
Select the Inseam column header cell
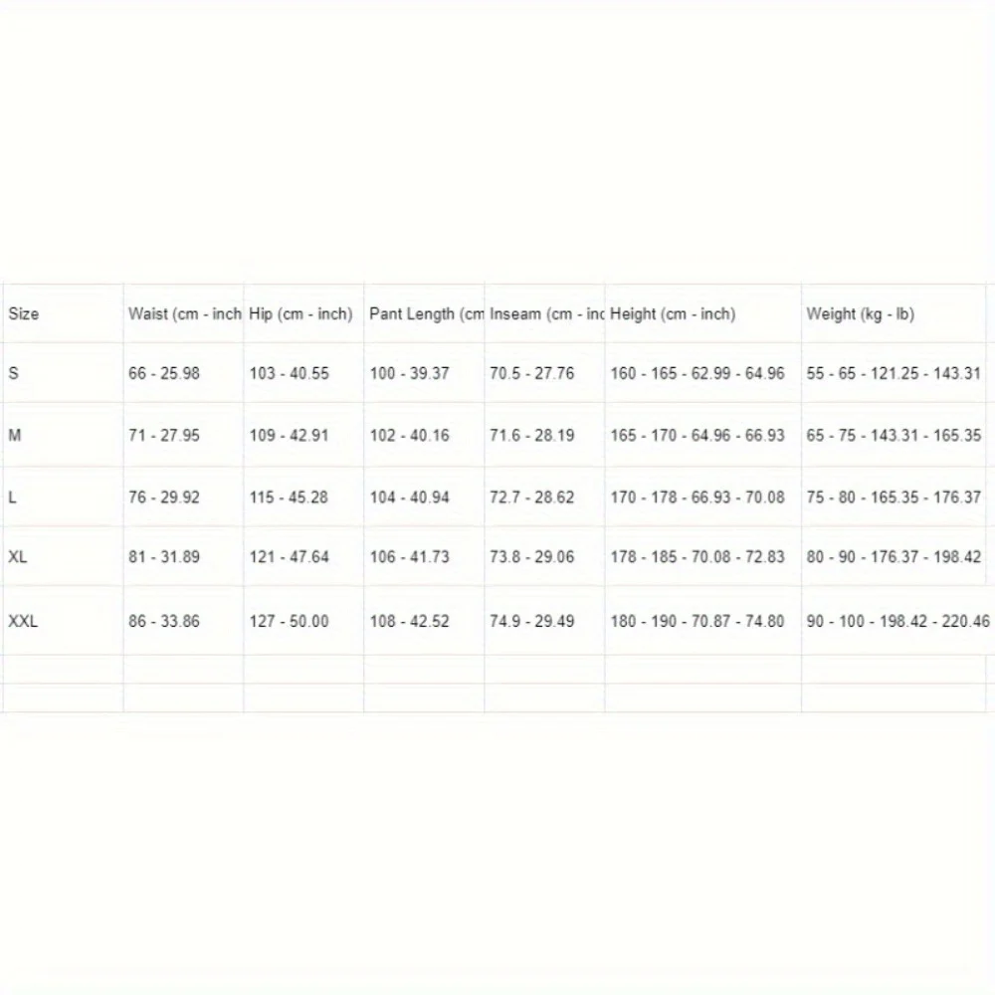pyautogui.click(x=544, y=313)
